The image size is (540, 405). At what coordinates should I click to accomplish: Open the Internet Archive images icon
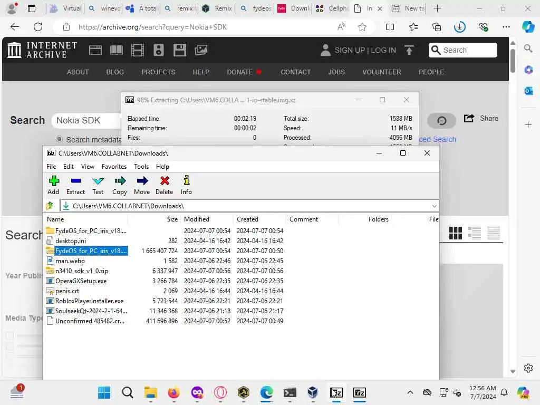(201, 50)
